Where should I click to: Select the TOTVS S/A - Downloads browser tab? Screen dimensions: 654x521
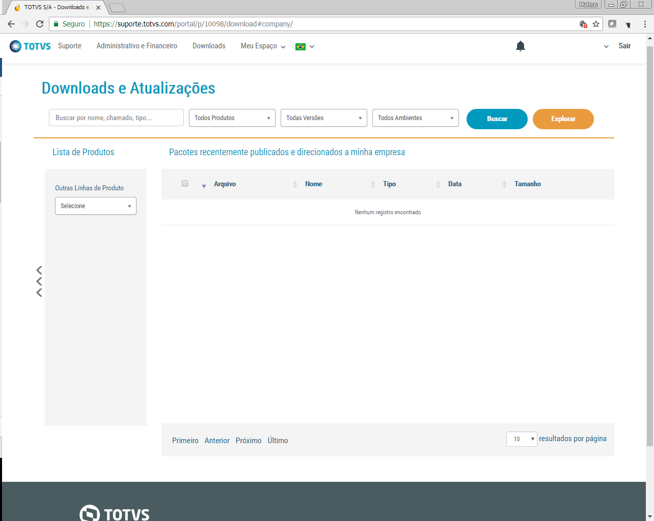click(x=56, y=8)
